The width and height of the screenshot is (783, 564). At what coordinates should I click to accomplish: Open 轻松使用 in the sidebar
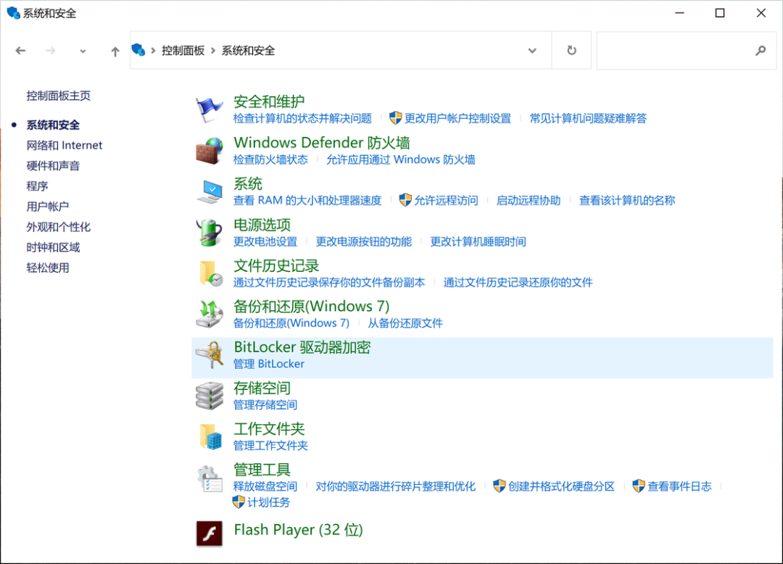(47, 268)
